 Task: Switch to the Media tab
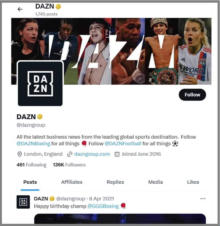pyautogui.click(x=155, y=182)
